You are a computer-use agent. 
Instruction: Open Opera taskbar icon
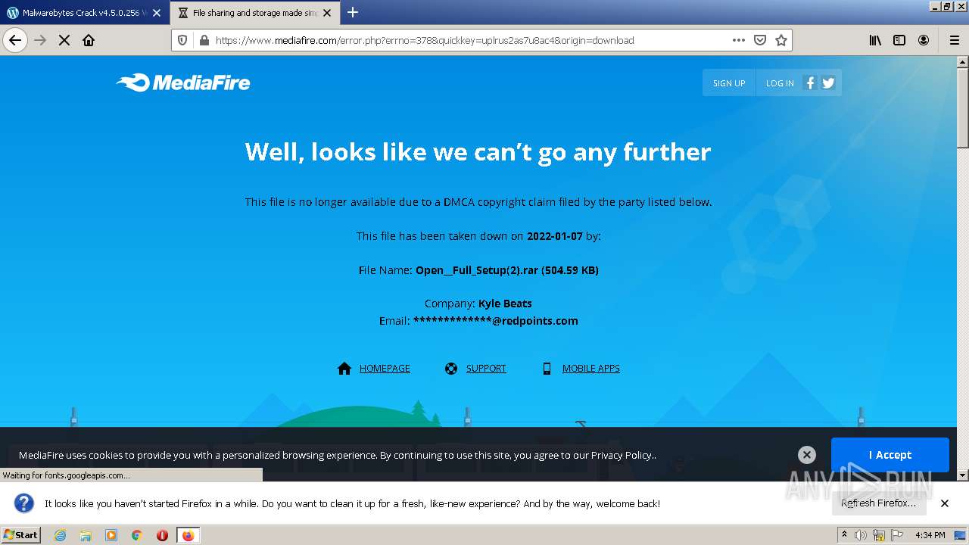click(x=162, y=535)
